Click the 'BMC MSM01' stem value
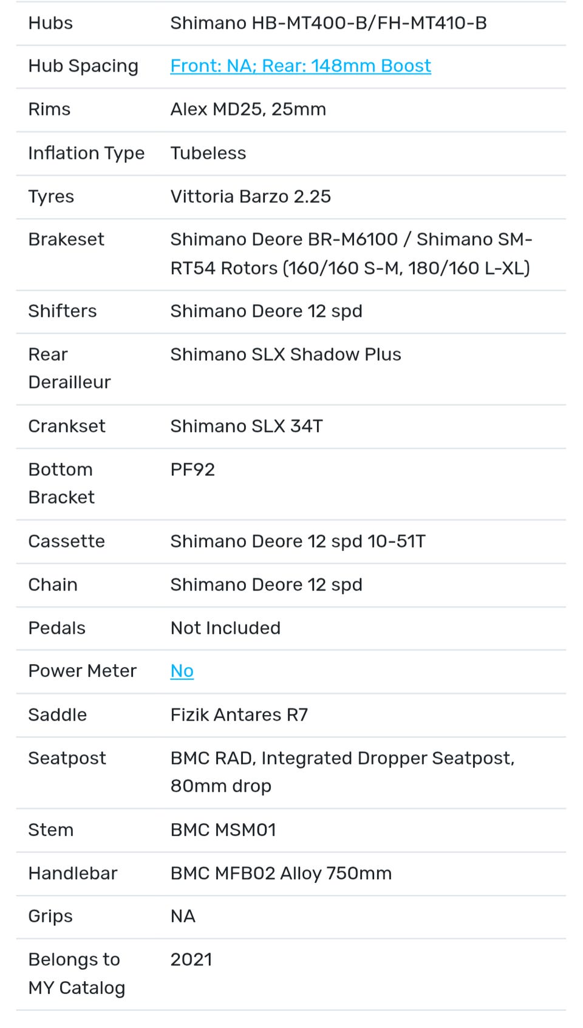The width and height of the screenshot is (583, 1028). 223,830
